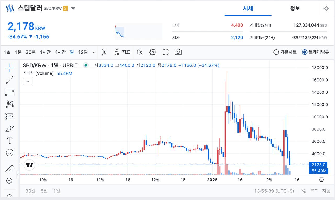Select the 4시간 interval
This screenshot has height=200, width=335.
60,52
